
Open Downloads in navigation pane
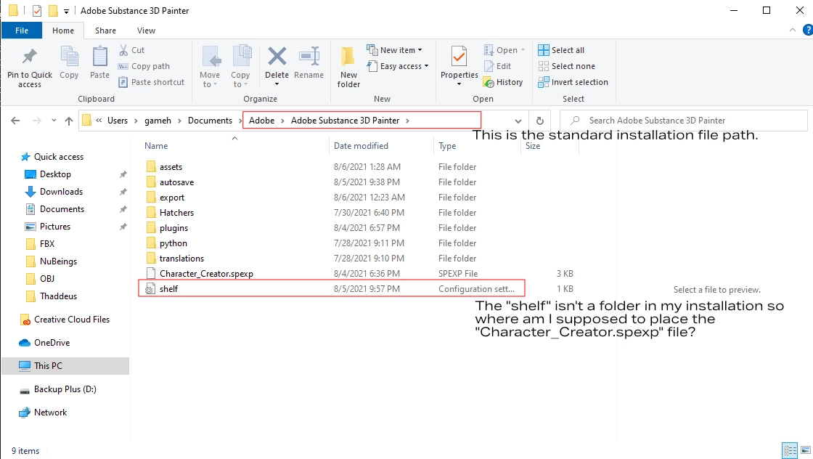tap(61, 192)
